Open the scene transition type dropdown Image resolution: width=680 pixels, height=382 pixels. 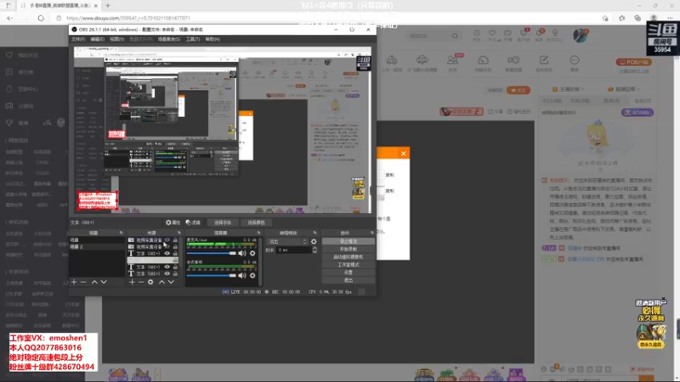click(287, 242)
